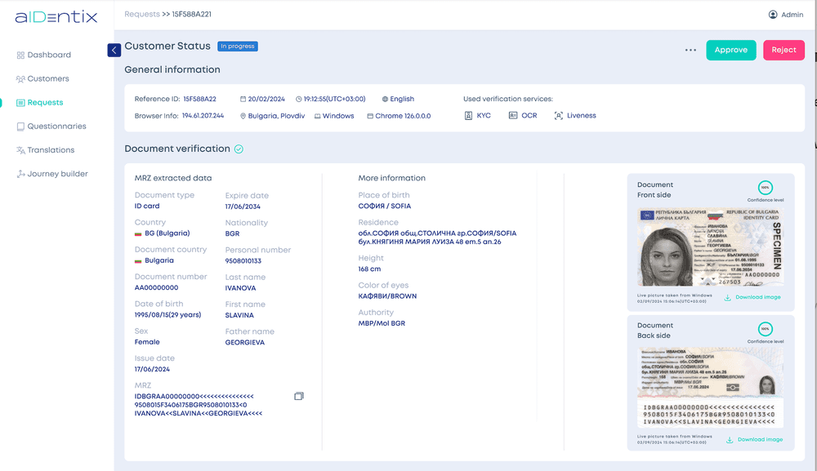The image size is (817, 471).
Task: Click the Document verification green checkmark icon
Action: pyautogui.click(x=239, y=149)
